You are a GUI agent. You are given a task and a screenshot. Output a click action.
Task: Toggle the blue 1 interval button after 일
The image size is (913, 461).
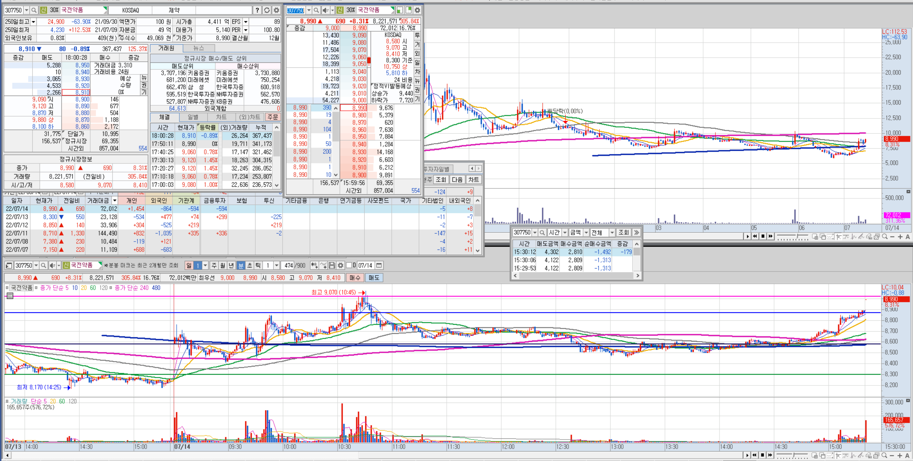[198, 266]
